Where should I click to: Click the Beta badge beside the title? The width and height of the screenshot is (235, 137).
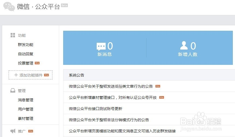(x=64, y=5)
